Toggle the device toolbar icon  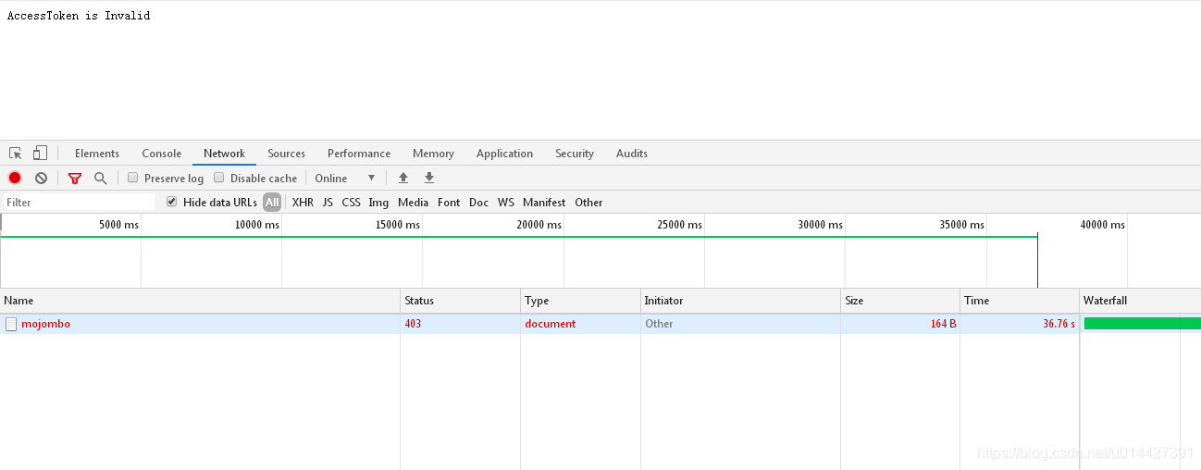(40, 154)
